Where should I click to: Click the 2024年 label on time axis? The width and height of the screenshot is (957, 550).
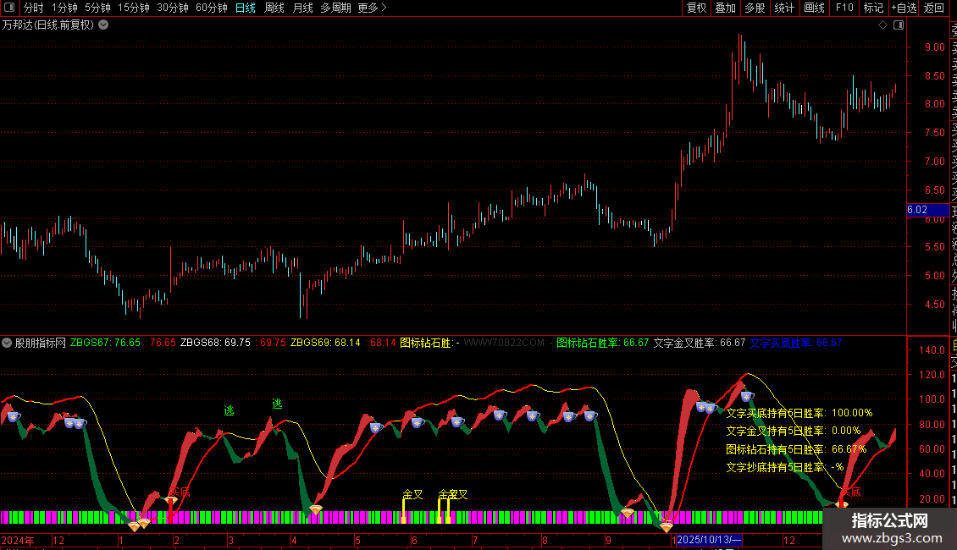click(x=18, y=540)
